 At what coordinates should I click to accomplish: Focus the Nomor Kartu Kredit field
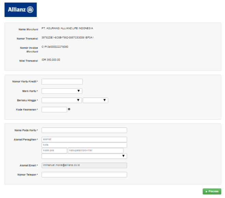(62, 82)
